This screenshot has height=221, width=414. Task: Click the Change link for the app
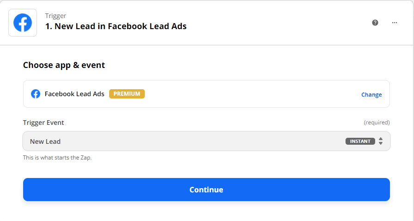pyautogui.click(x=371, y=94)
